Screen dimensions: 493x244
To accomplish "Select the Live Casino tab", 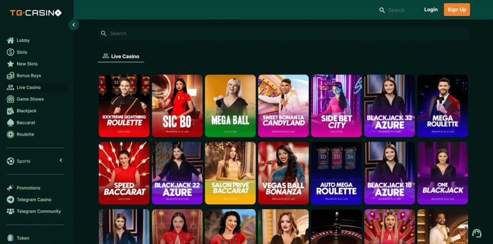I will 121,57.
